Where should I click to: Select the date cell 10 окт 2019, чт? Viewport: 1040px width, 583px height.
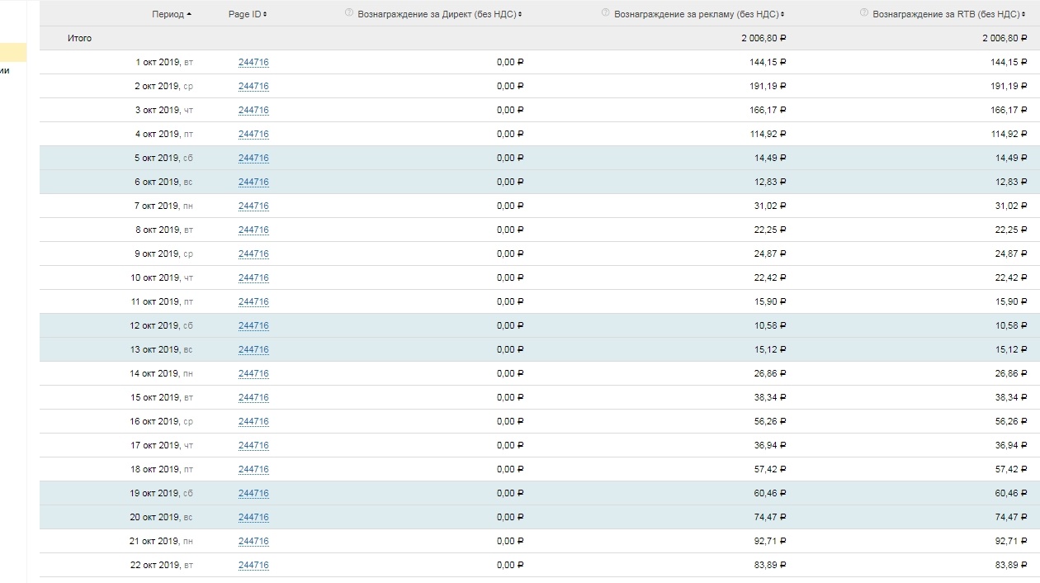pyautogui.click(x=162, y=277)
